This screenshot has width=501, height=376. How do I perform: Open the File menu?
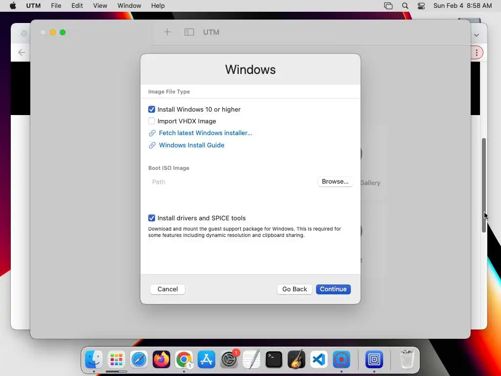click(56, 6)
